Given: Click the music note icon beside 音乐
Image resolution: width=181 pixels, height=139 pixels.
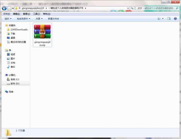Looking at the screenshot, I should (8, 67).
